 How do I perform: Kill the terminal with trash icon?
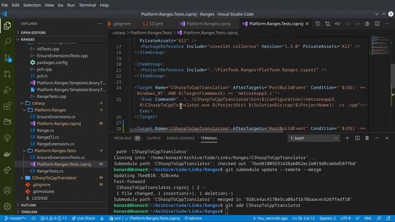(367, 138)
